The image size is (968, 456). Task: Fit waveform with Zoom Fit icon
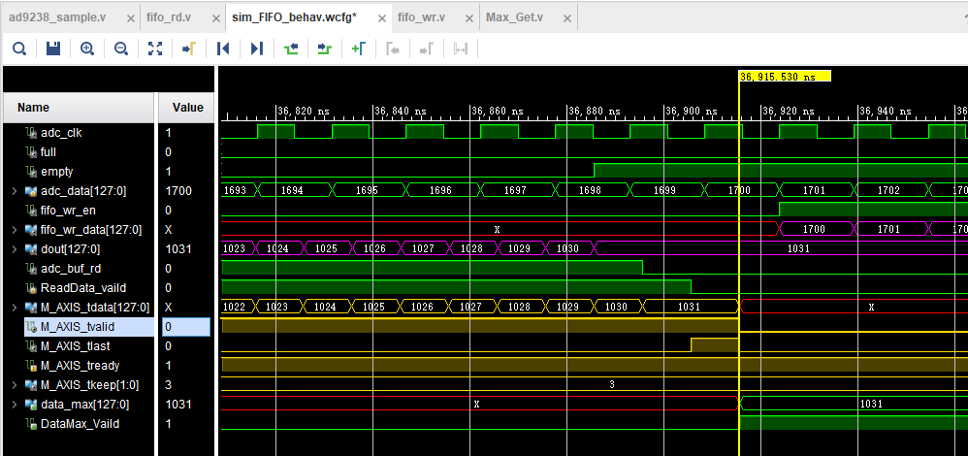155,49
